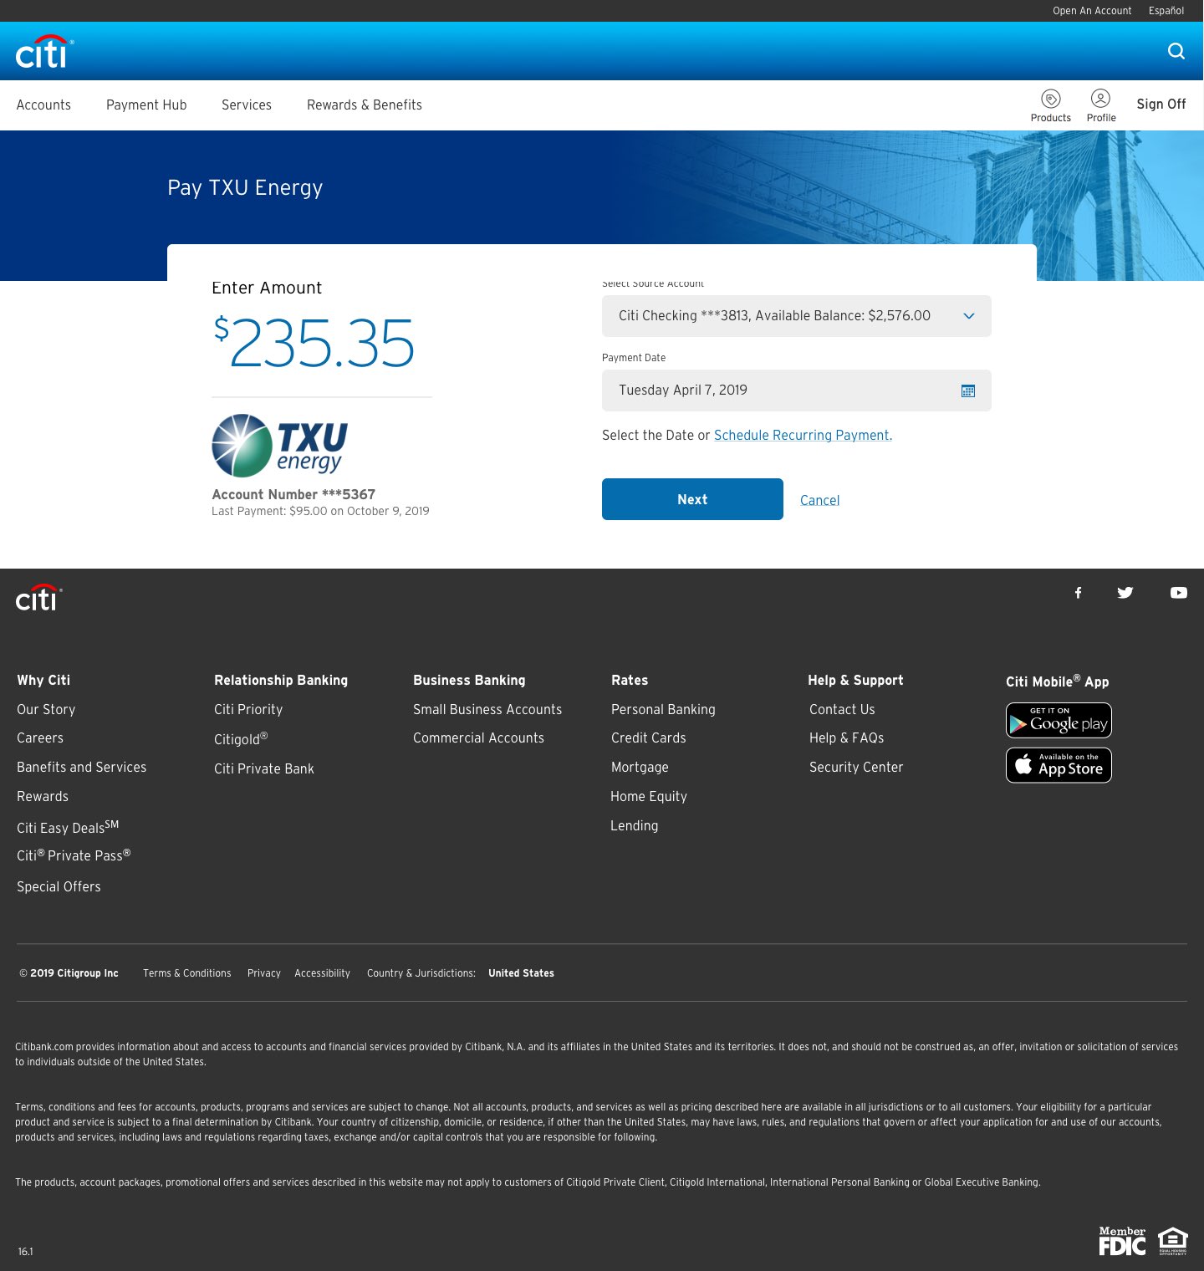This screenshot has height=1271, width=1204.
Task: Open Contact Us link
Action: [x=842, y=710]
